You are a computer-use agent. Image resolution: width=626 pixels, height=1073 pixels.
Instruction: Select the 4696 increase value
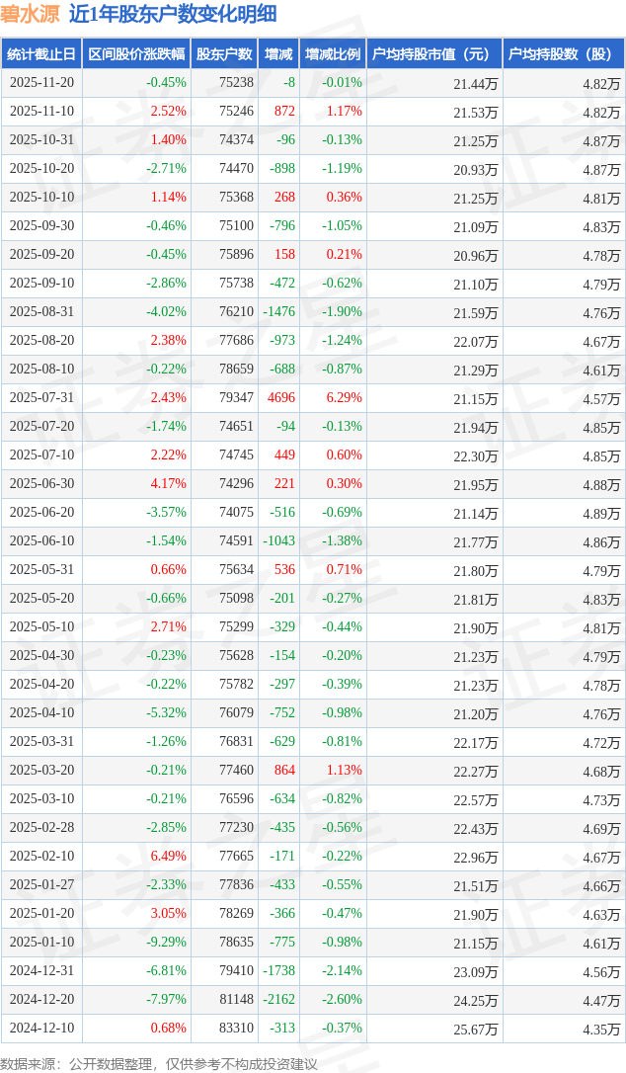(280, 398)
